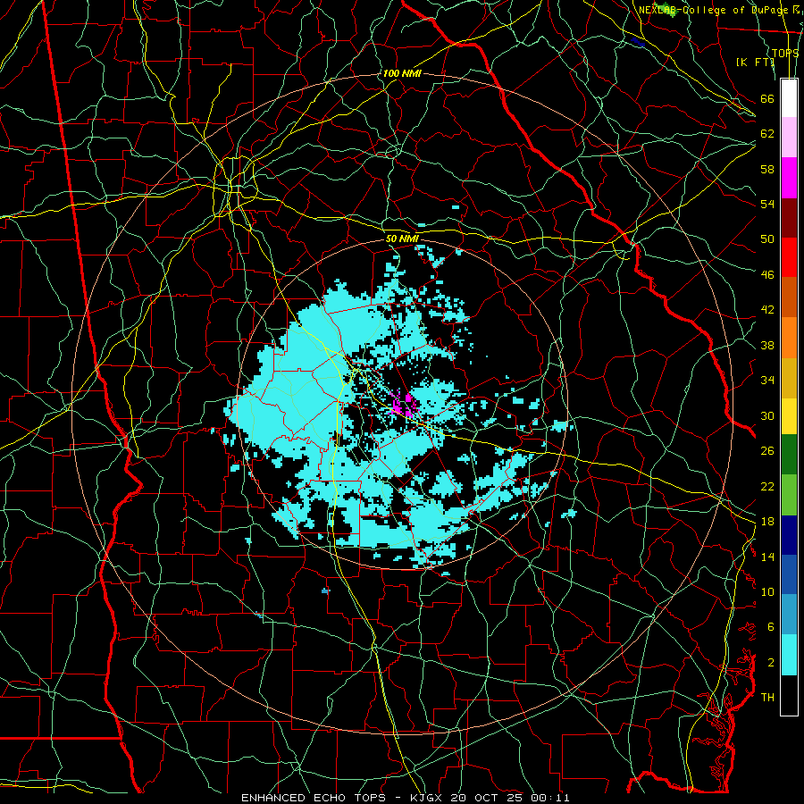Viewport: 804px width, 804px height.
Task: Click the '2' legend value
Action: coord(771,663)
